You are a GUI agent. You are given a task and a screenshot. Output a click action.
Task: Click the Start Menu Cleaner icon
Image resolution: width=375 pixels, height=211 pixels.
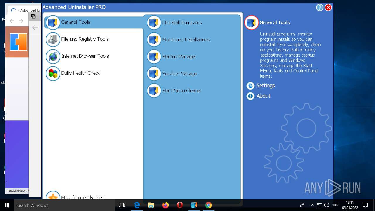154,91
